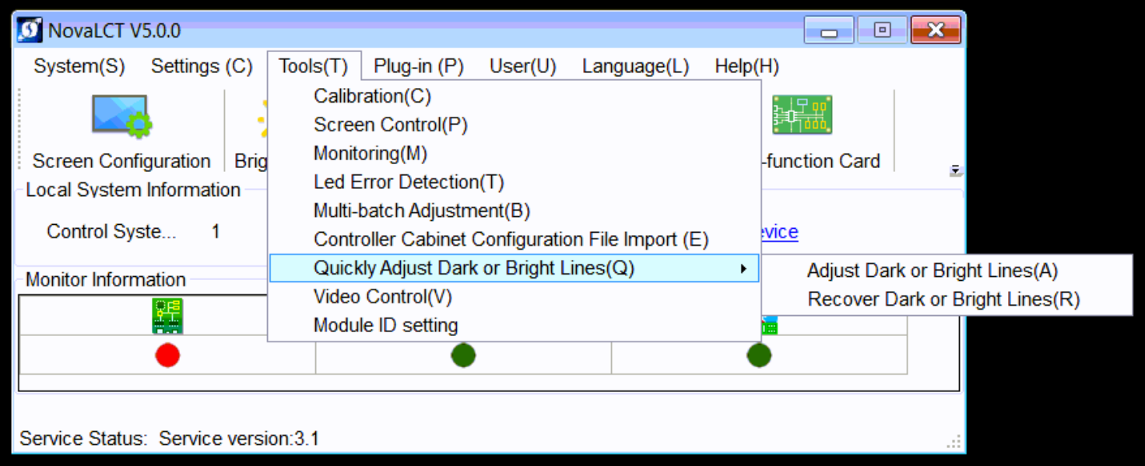Click the red status indicator dot

tap(167, 356)
